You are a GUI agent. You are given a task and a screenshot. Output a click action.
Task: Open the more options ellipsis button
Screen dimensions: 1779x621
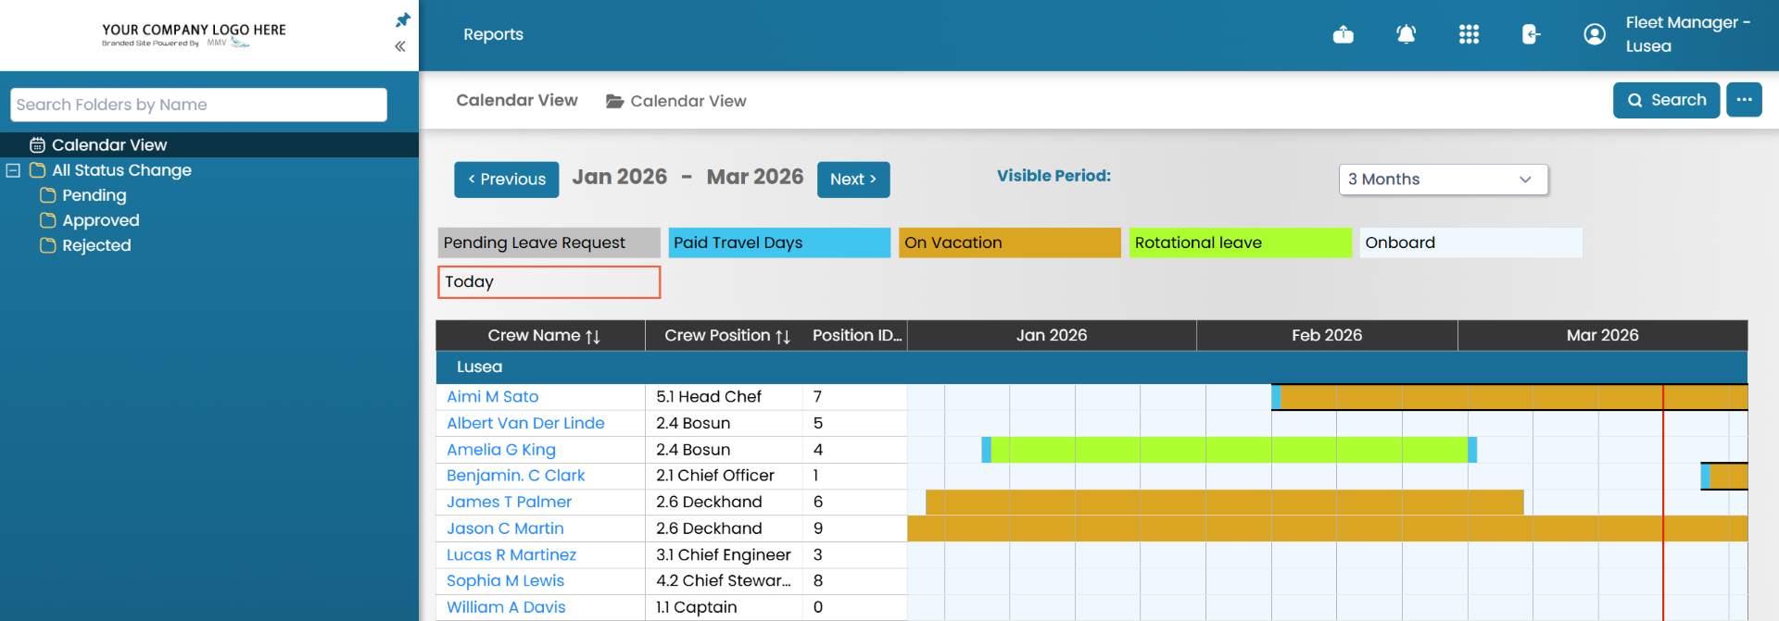(x=1744, y=100)
